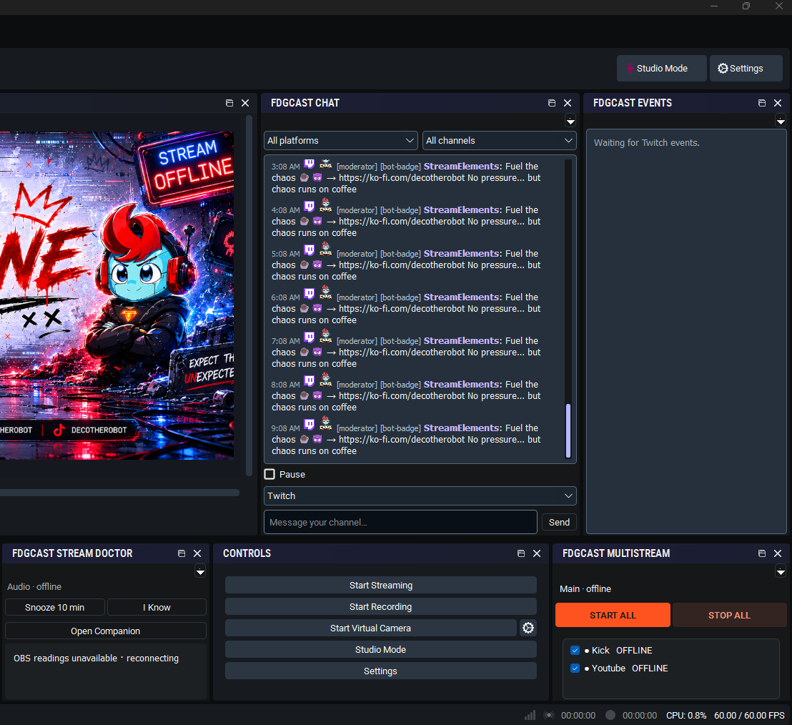Open Settings from the top toolbar
This screenshot has width=792, height=725.
click(746, 68)
